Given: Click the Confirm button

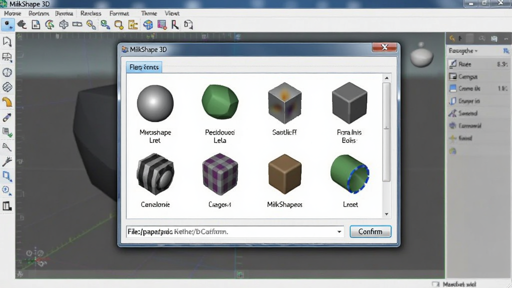Looking at the screenshot, I should (370, 231).
